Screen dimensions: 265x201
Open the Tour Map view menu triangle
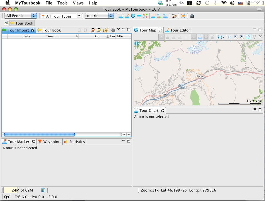tap(260, 36)
